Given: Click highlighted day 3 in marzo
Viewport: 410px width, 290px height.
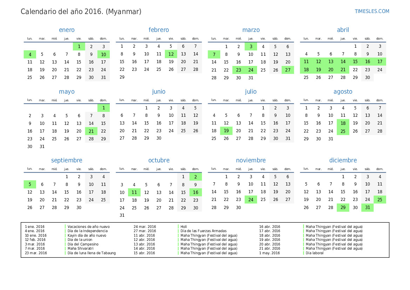Looking at the screenshot, I should tap(251, 47).
